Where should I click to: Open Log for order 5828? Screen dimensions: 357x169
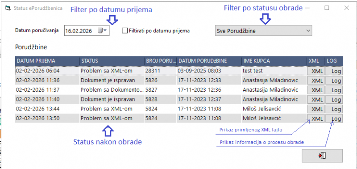(x=334, y=99)
